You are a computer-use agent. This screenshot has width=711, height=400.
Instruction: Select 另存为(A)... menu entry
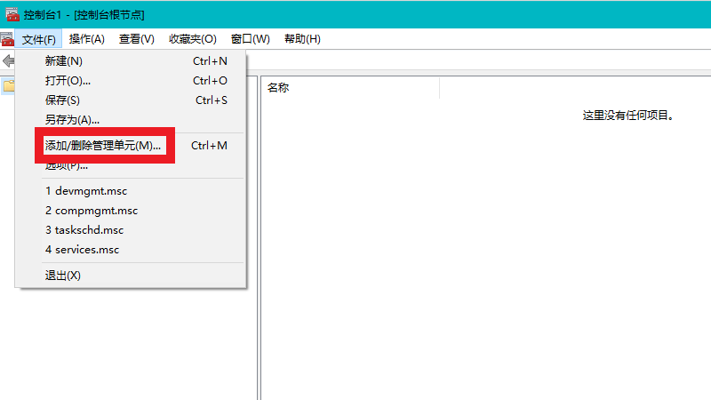72,120
